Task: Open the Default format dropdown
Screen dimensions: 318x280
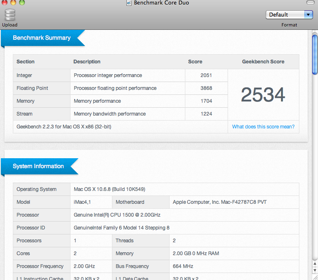Action: point(289,15)
